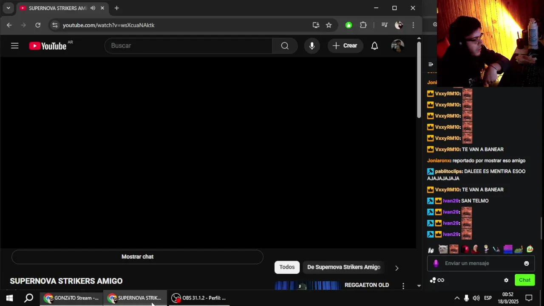Open YouTube notifications bell

[x=374, y=45]
